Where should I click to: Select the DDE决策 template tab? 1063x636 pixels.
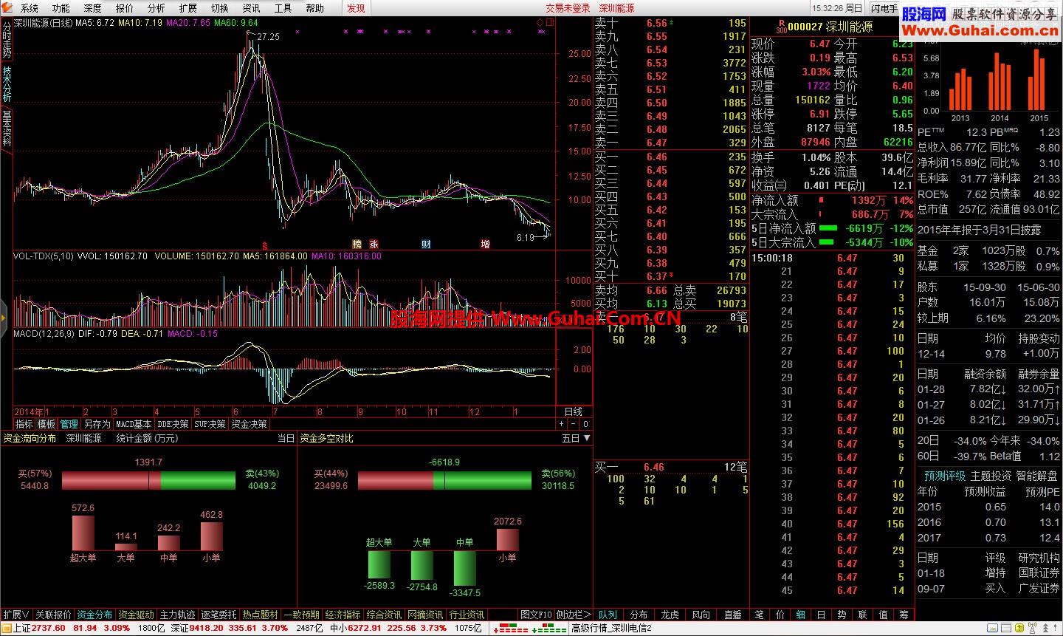pyautogui.click(x=173, y=424)
